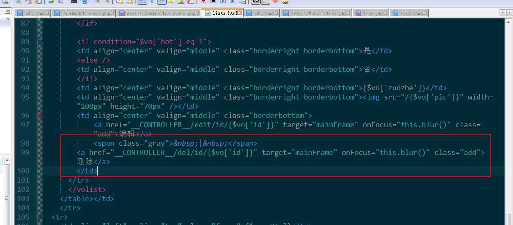Close the left side panel
Viewport: 513px width, 225px height.
[8, 11]
